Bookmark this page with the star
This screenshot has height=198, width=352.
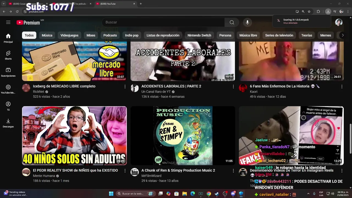(309, 12)
